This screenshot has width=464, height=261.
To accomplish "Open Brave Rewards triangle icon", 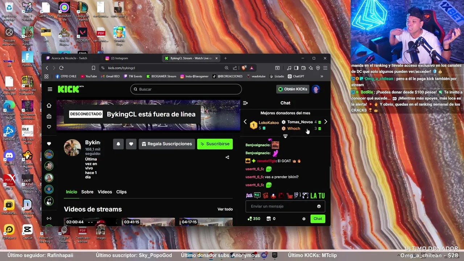I will coord(251,68).
